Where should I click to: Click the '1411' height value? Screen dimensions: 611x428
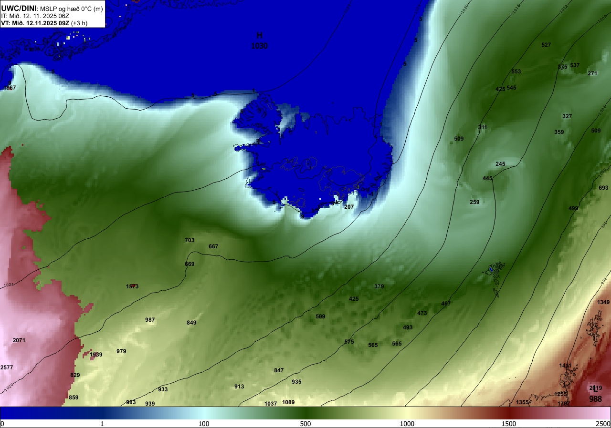(x=565, y=366)
